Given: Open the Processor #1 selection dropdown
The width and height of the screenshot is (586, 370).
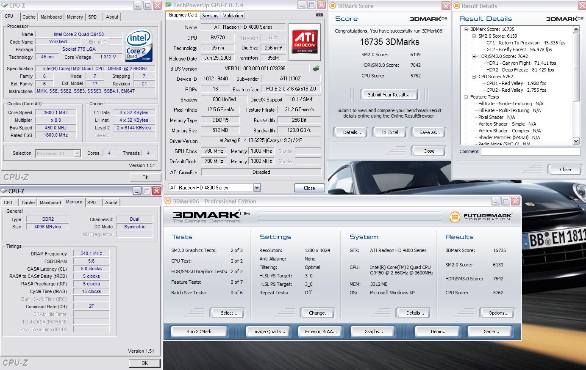Looking at the screenshot, I should point(77,153).
